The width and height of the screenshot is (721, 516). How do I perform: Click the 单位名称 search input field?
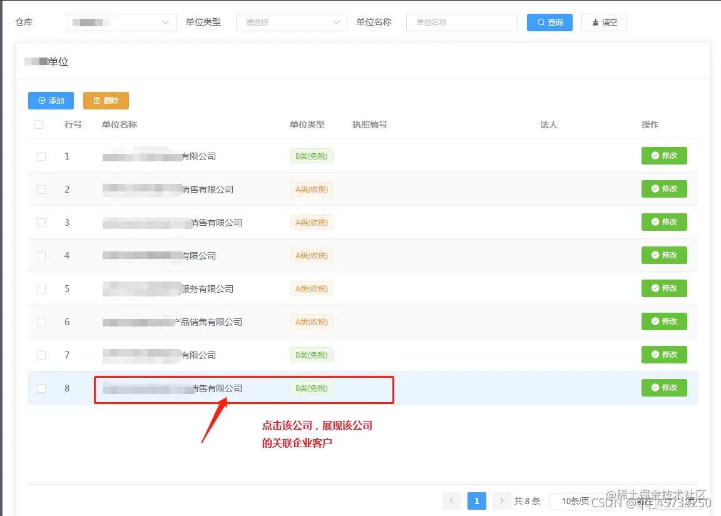[x=461, y=22]
